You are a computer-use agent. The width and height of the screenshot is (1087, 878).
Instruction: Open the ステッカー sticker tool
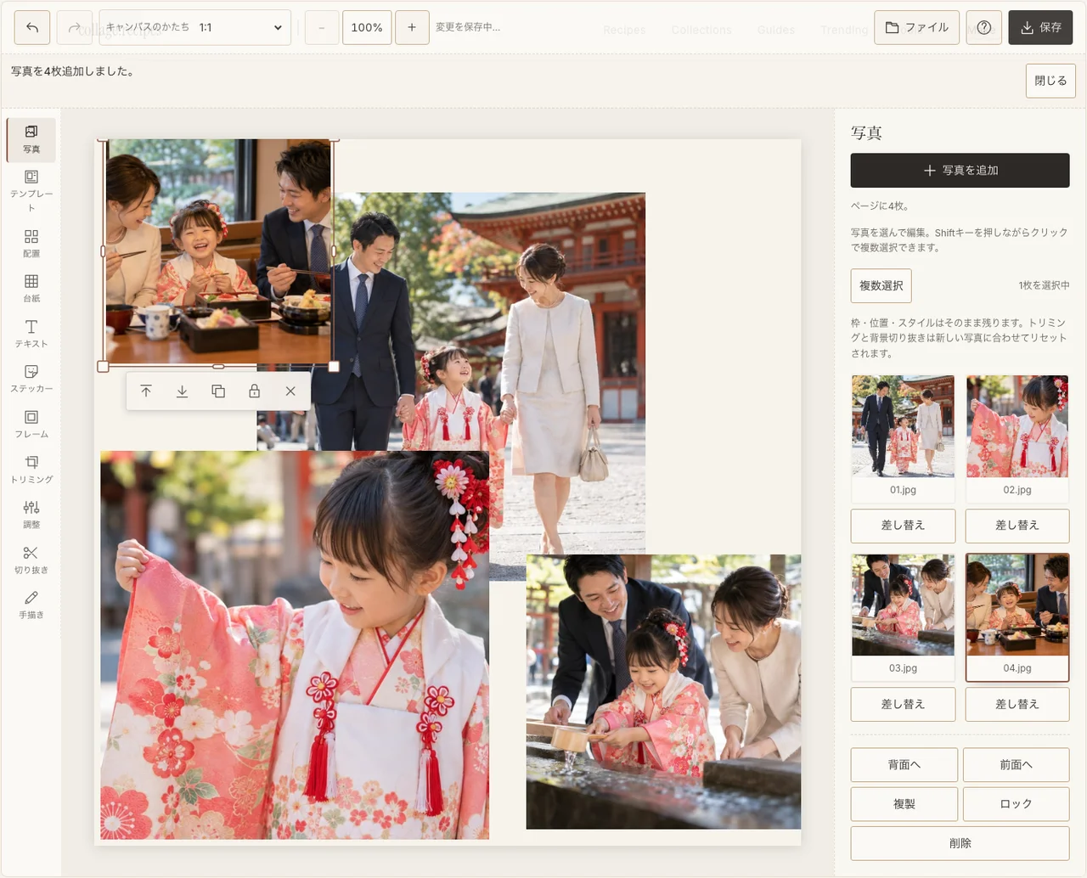coord(31,378)
